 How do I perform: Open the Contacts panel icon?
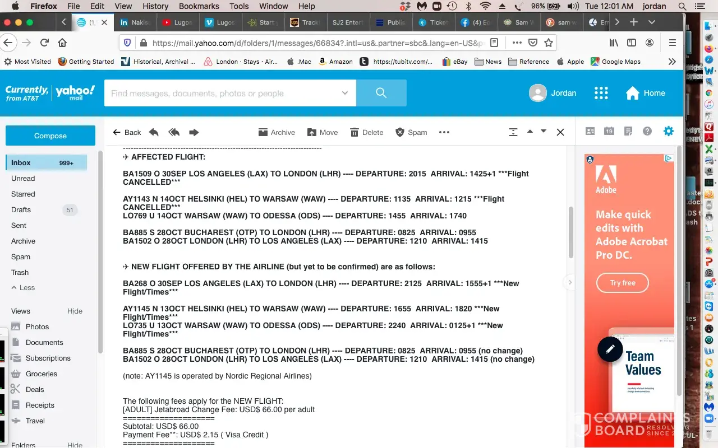[590, 131]
